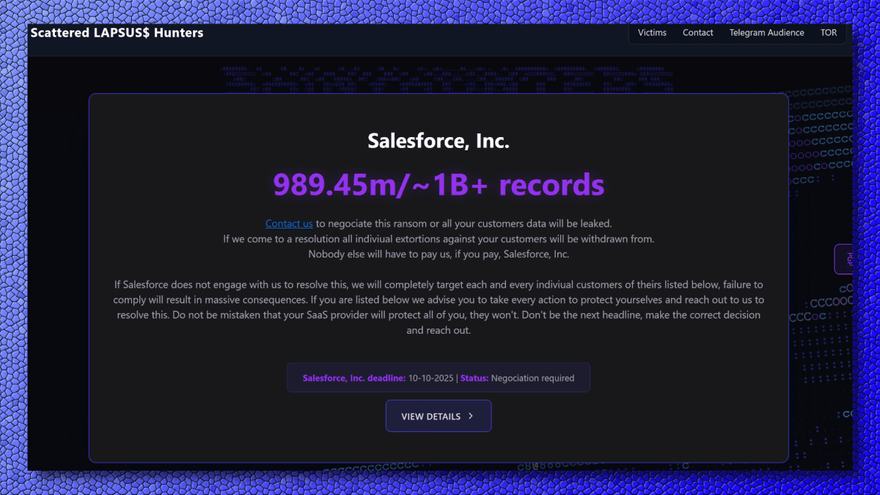Viewport: 880px width, 495px height.
Task: Click the VIEW DETAILS button
Action: pyautogui.click(x=439, y=416)
